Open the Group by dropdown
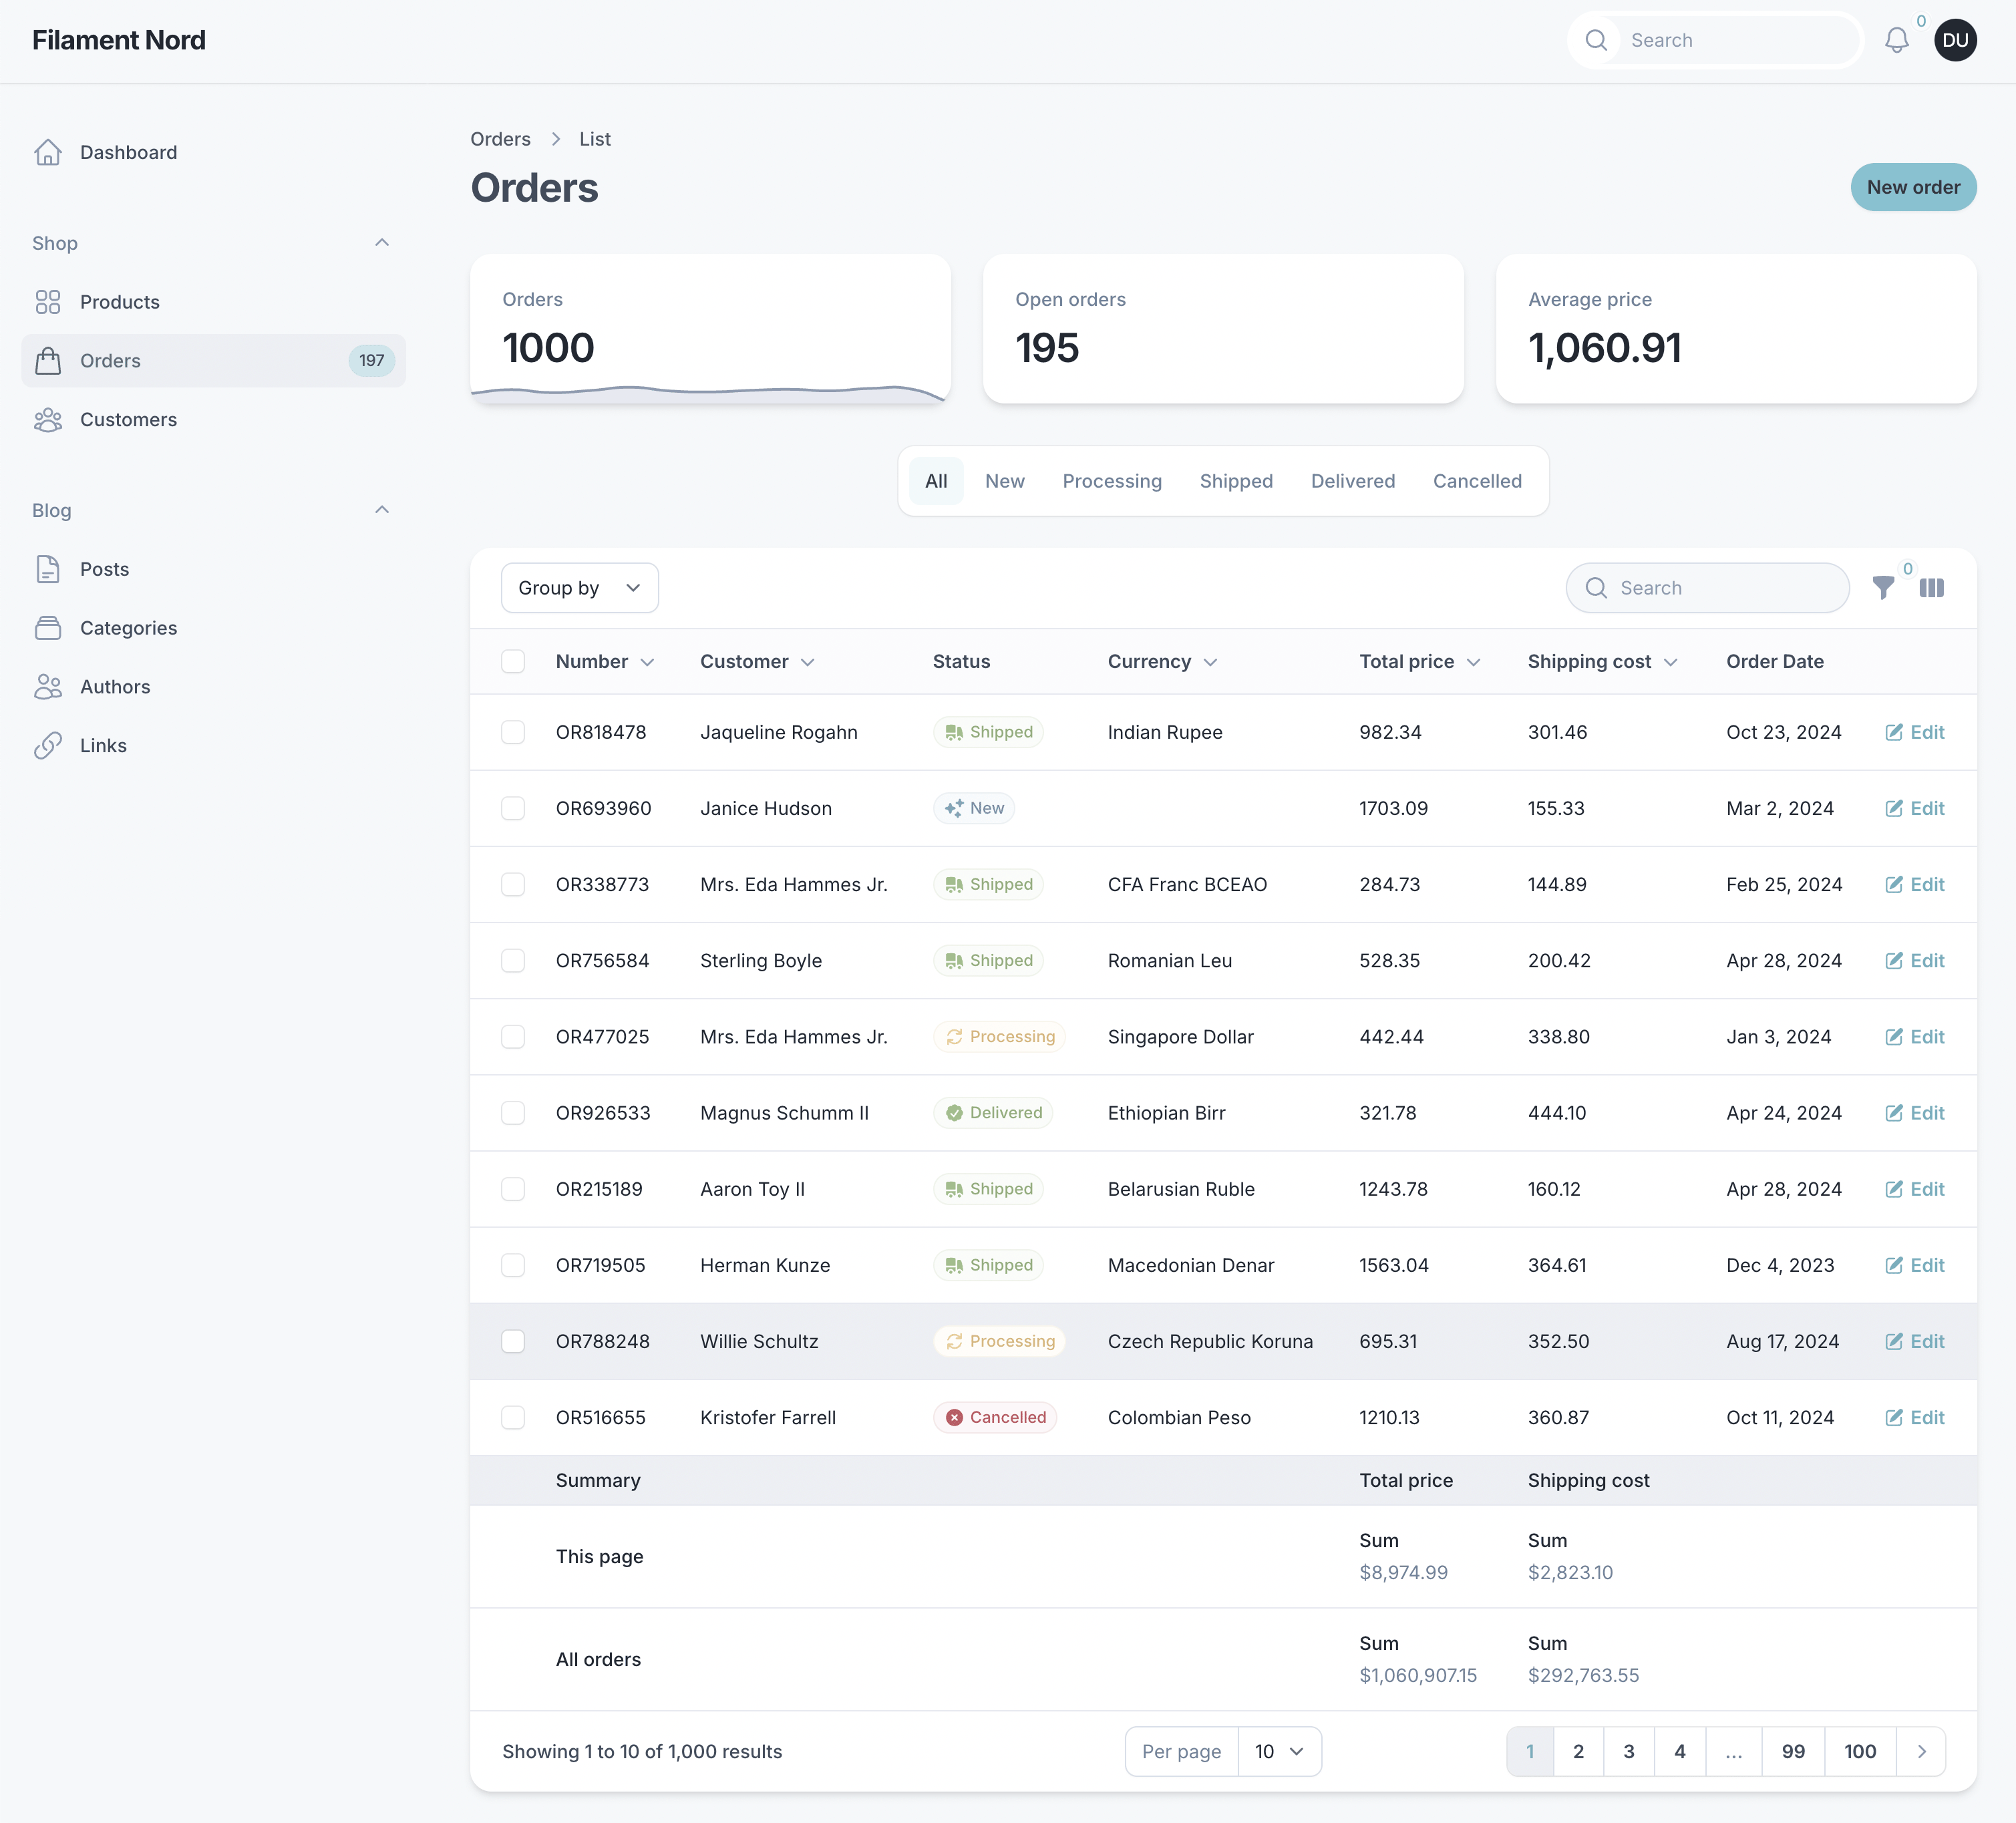Viewport: 2016px width, 1823px height. click(x=579, y=588)
